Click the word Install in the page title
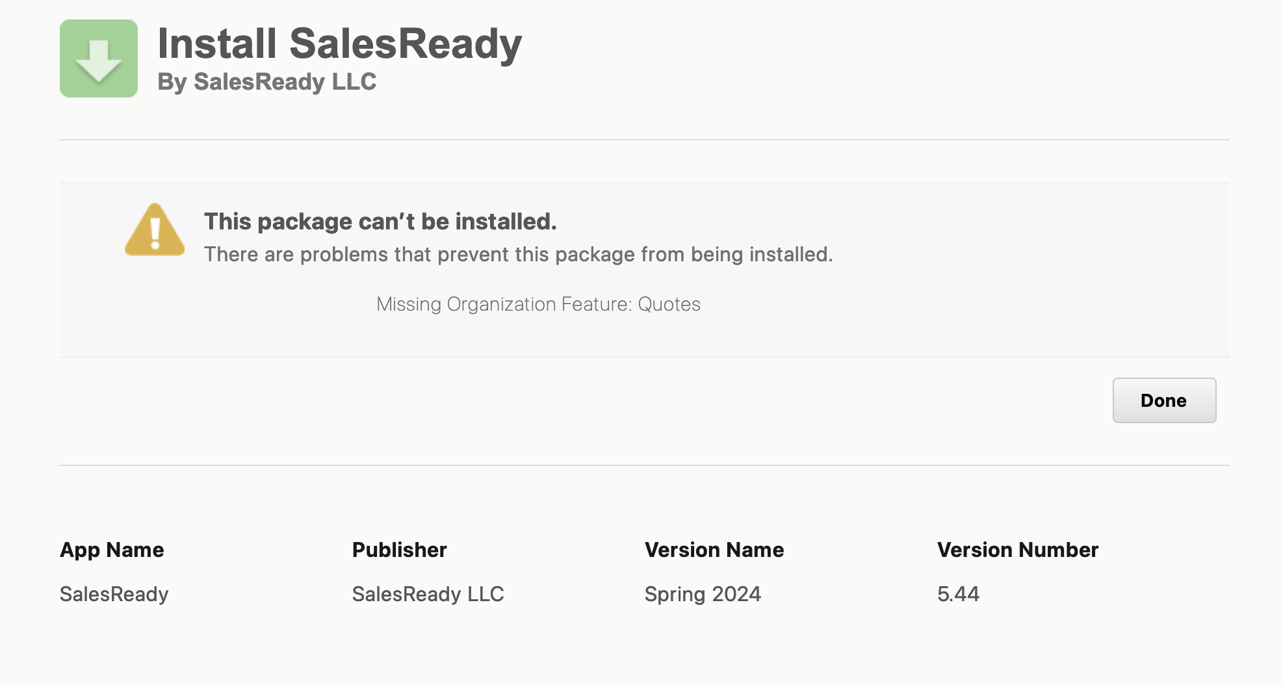This screenshot has width=1283, height=685. 217,44
